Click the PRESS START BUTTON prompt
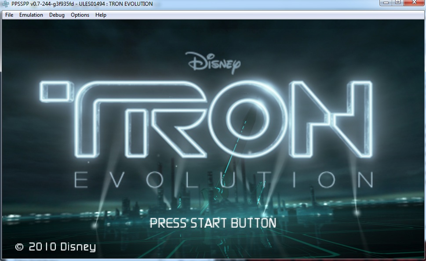Screen dimensions: 426x261 pyautogui.click(x=213, y=223)
